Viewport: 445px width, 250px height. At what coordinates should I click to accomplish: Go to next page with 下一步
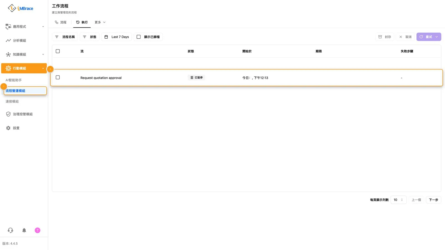434,200
